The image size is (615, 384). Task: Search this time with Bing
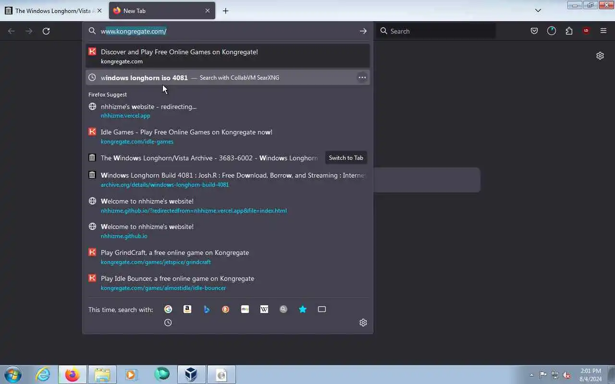coord(207,309)
